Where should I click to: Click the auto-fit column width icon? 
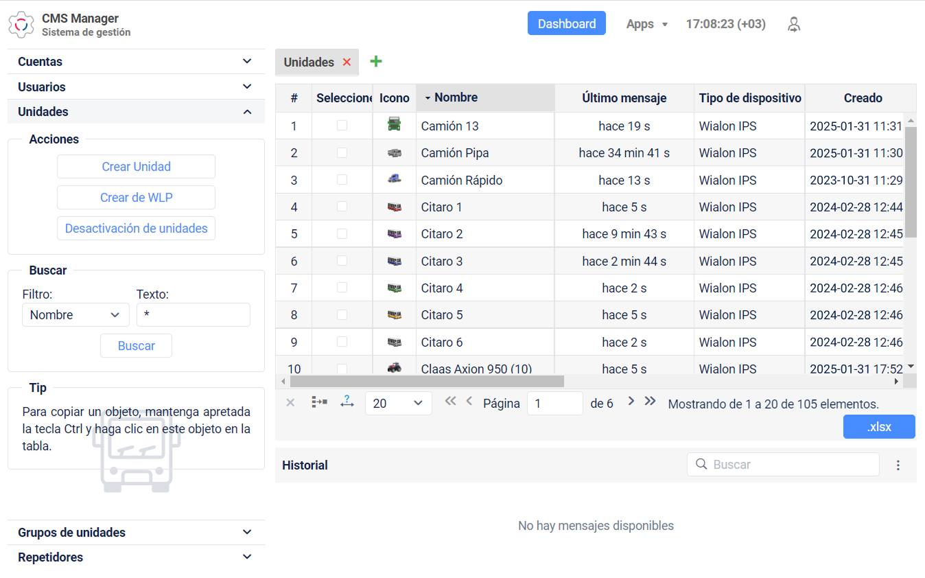347,402
